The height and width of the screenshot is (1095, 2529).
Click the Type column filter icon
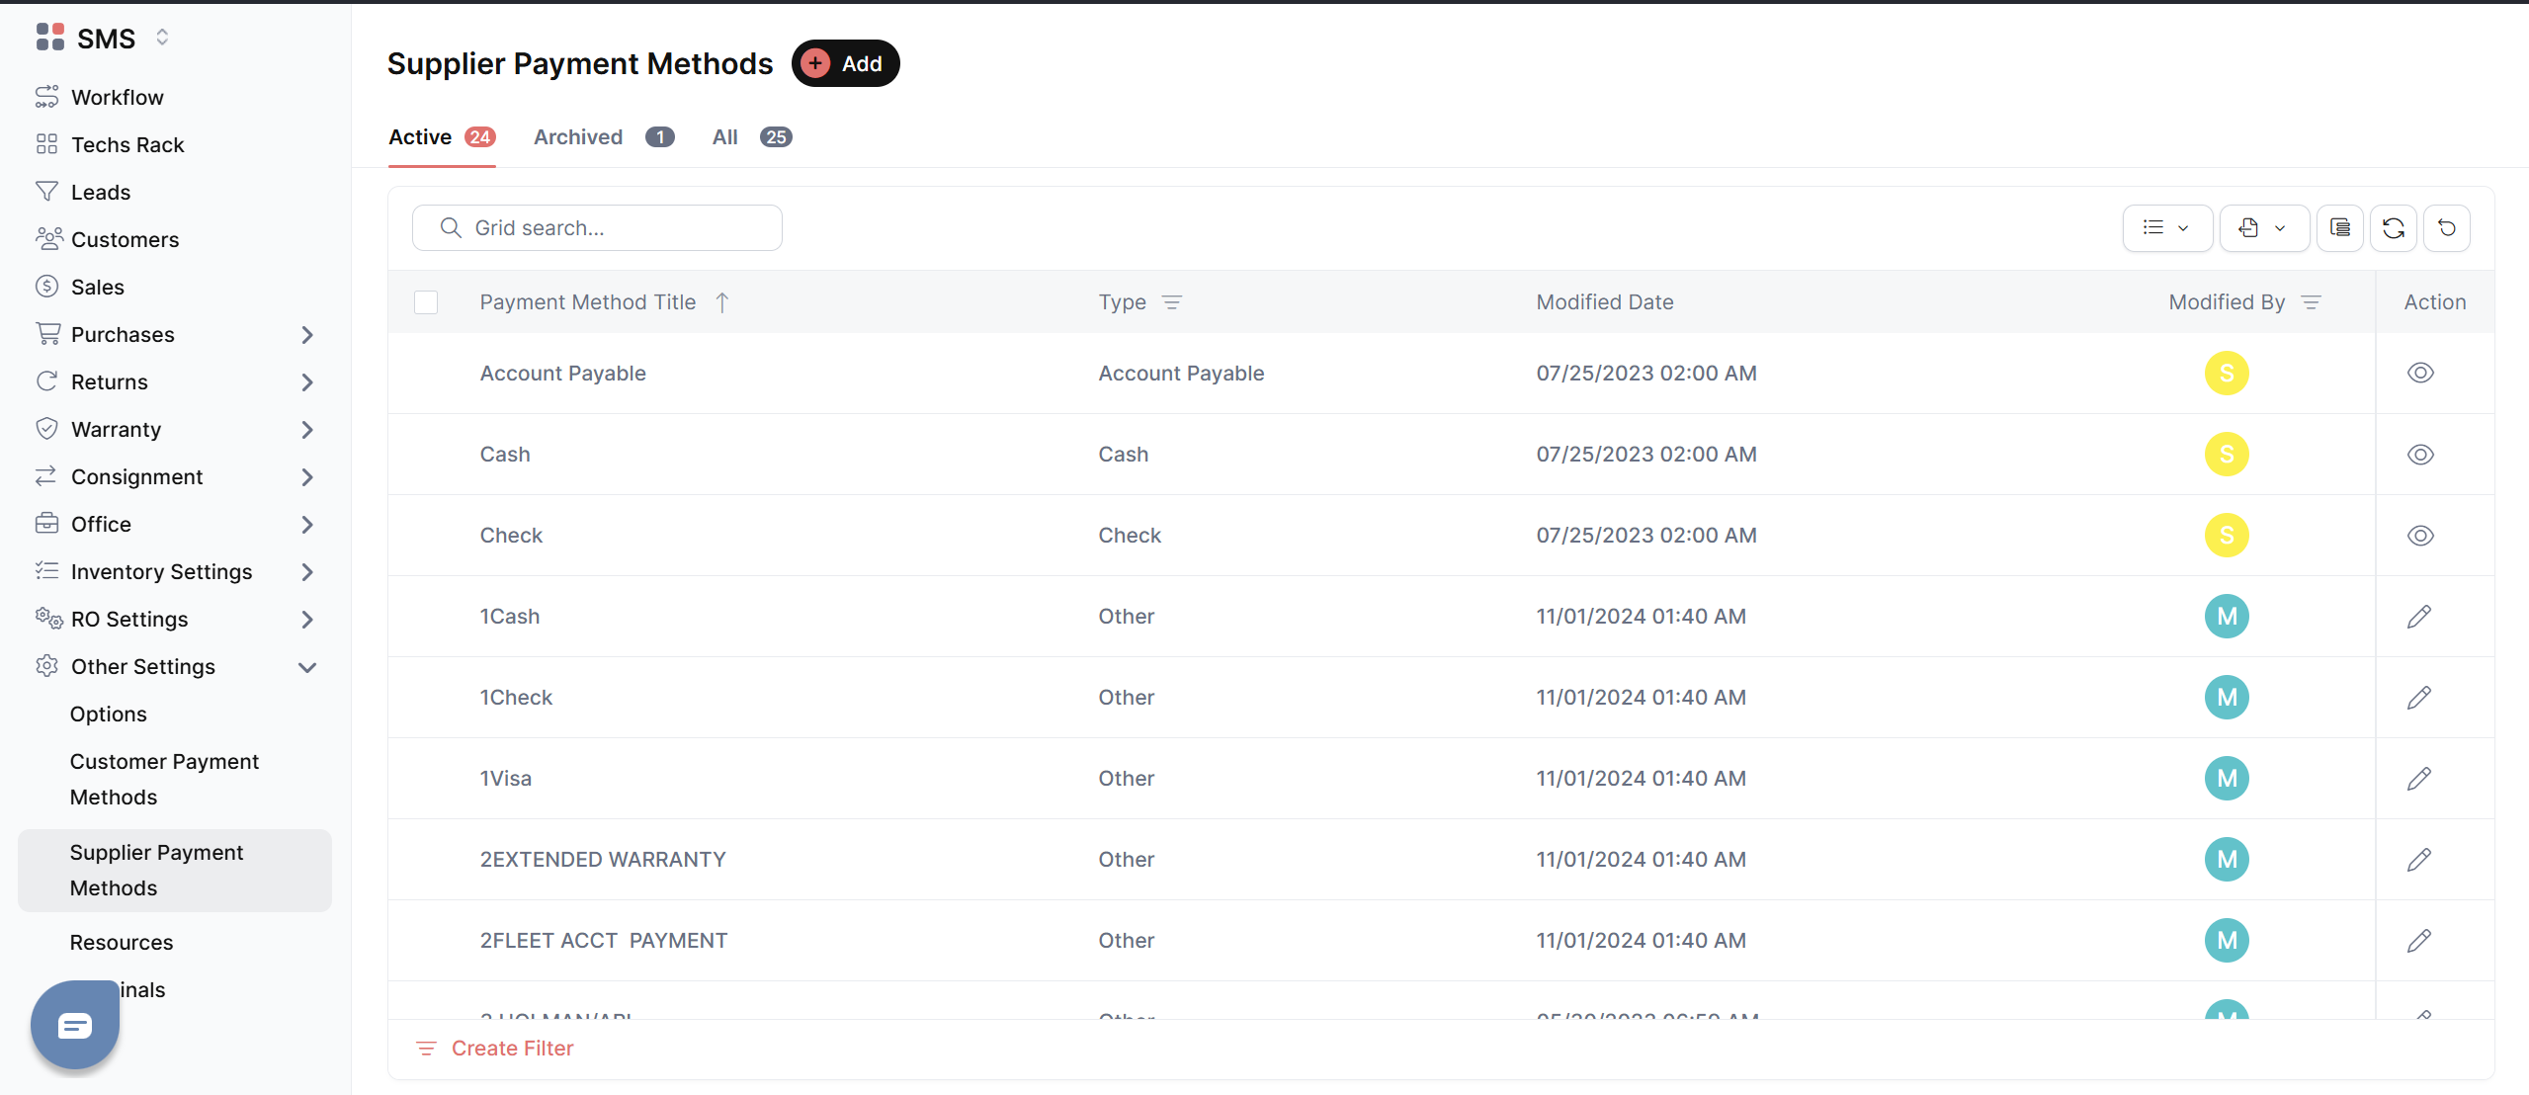click(x=1171, y=302)
